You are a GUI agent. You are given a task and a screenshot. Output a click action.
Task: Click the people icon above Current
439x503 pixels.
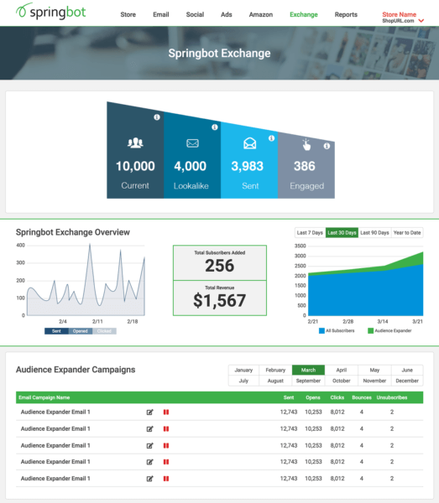[135, 143]
